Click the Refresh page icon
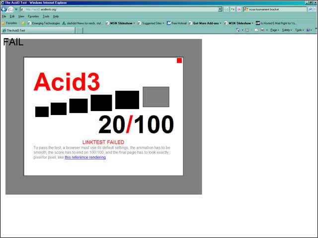 tap(233, 9)
